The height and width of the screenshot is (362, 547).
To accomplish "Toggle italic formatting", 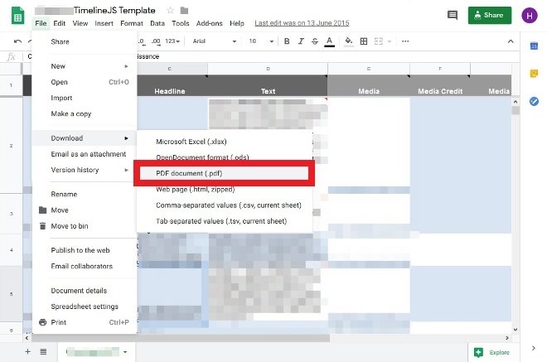I will (301, 41).
